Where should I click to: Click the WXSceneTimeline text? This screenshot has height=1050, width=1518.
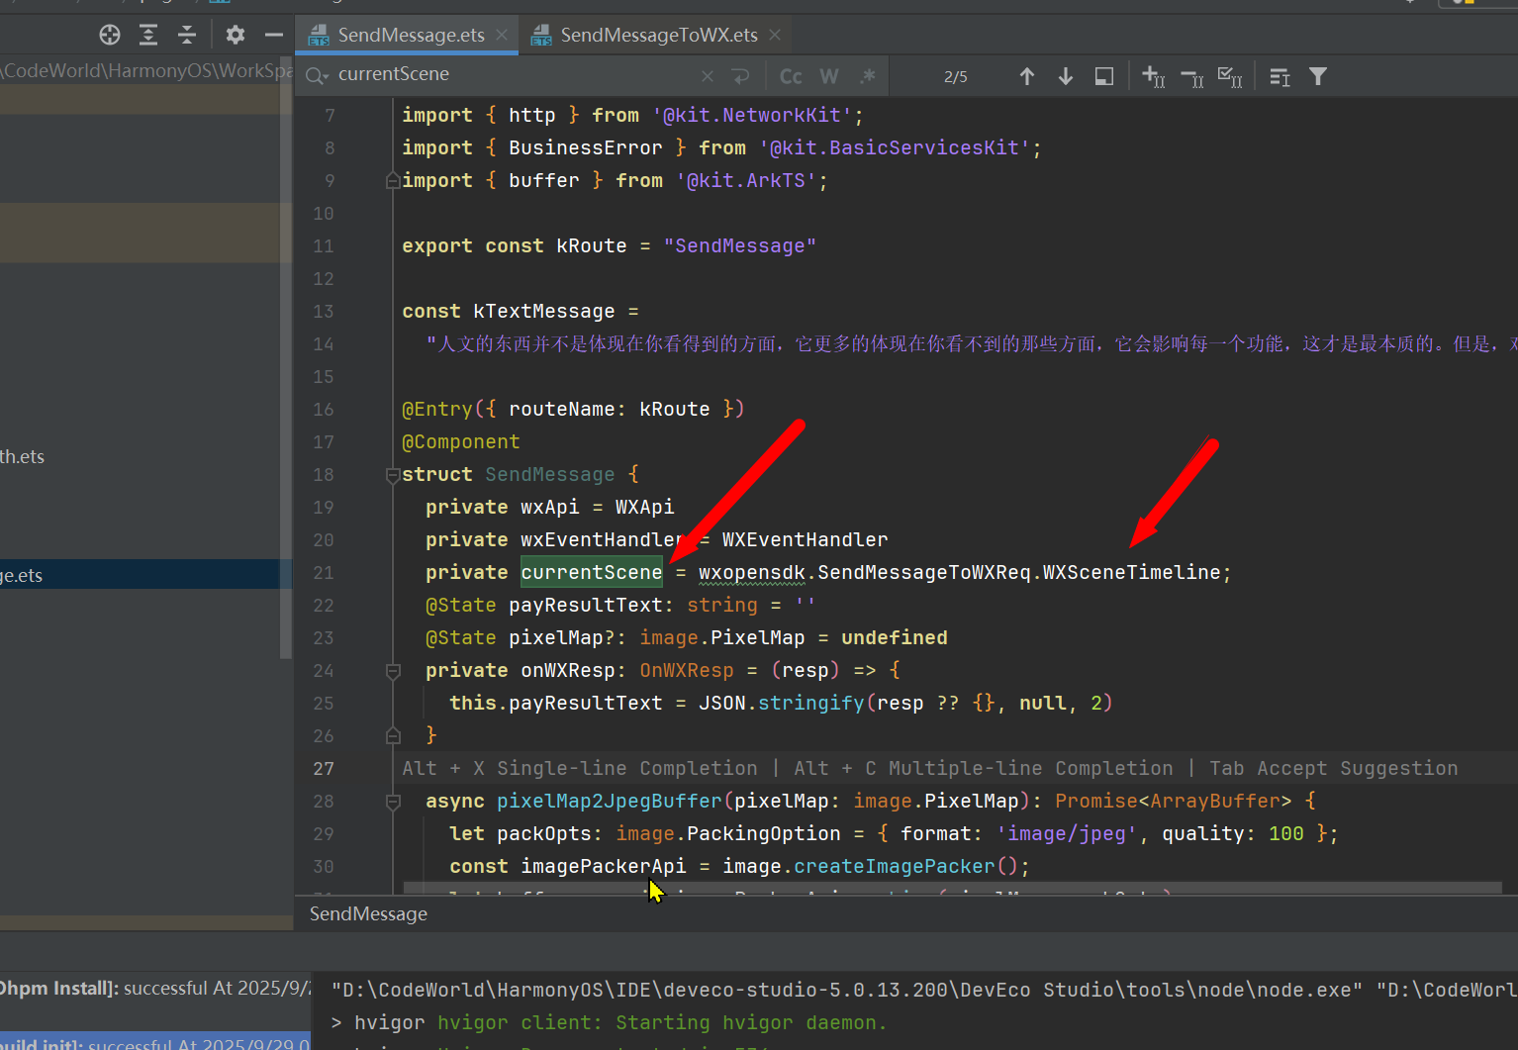point(1131,572)
